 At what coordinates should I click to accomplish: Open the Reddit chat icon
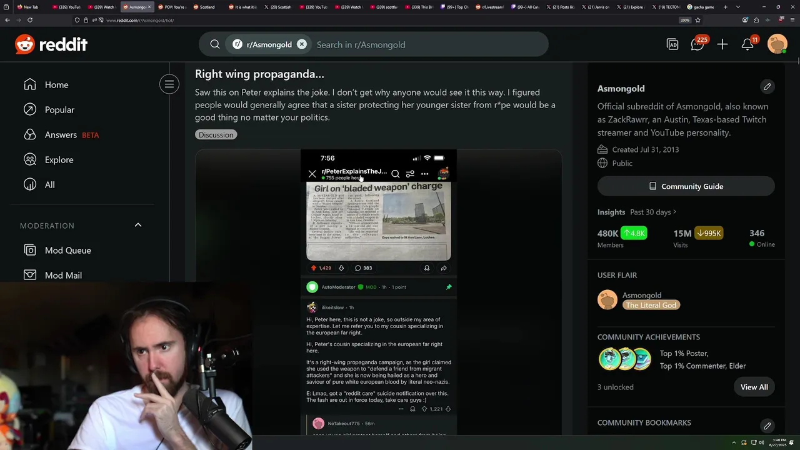(697, 44)
